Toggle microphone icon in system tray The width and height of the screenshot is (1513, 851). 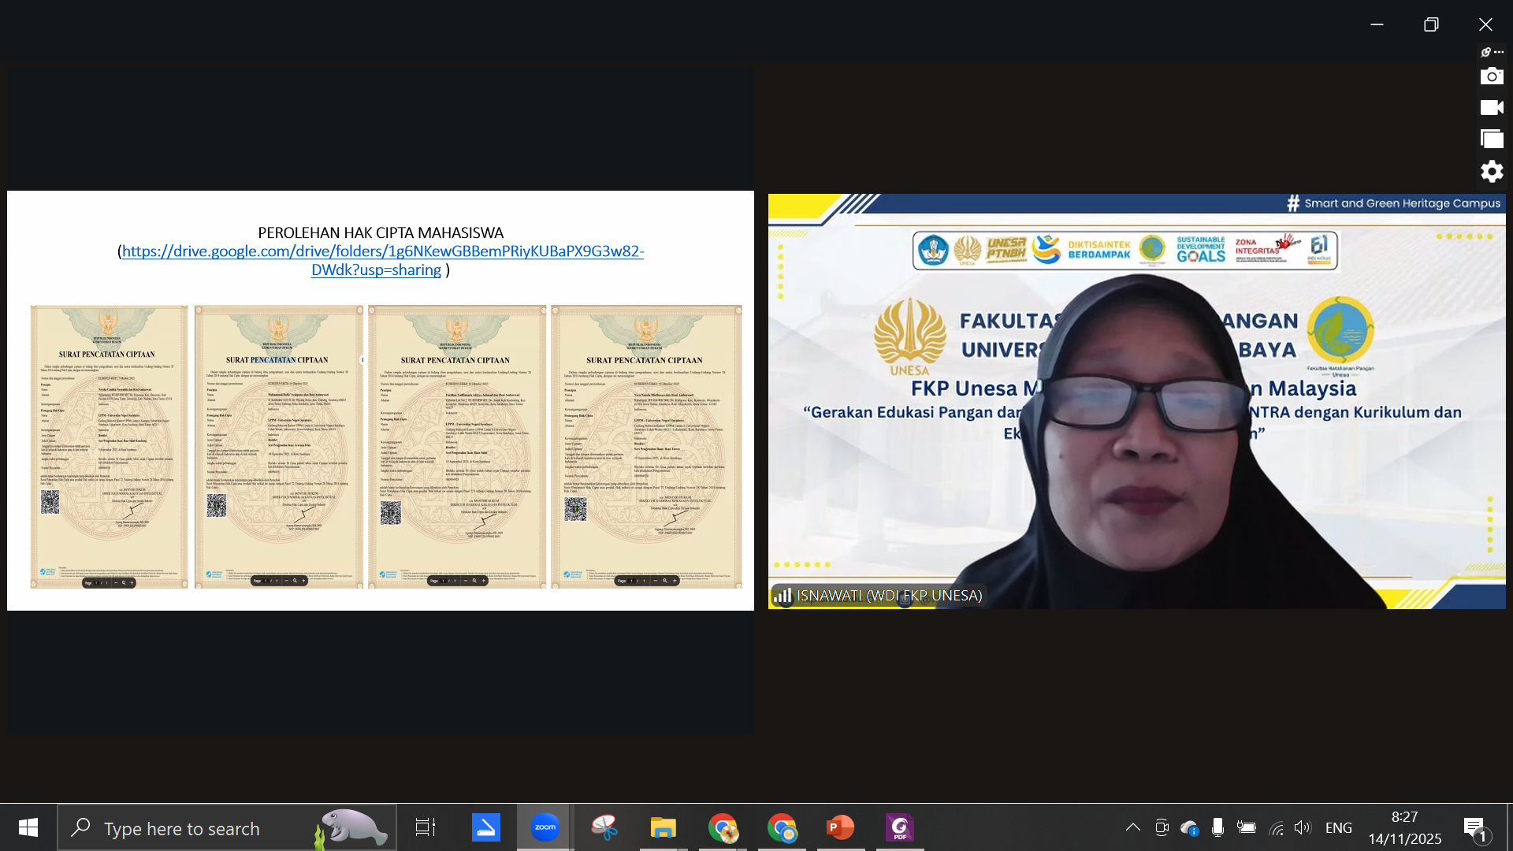[x=1217, y=827]
